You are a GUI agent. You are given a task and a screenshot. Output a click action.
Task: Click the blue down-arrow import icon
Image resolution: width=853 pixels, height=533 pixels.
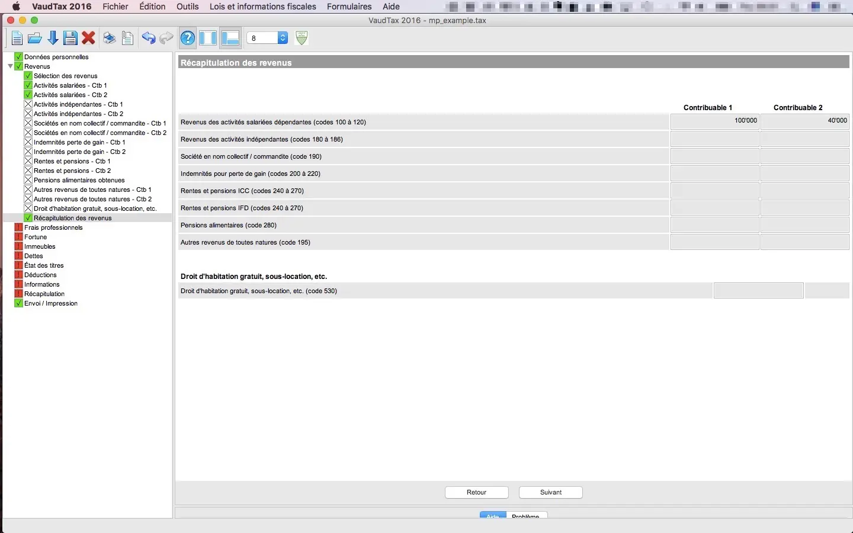pos(53,38)
